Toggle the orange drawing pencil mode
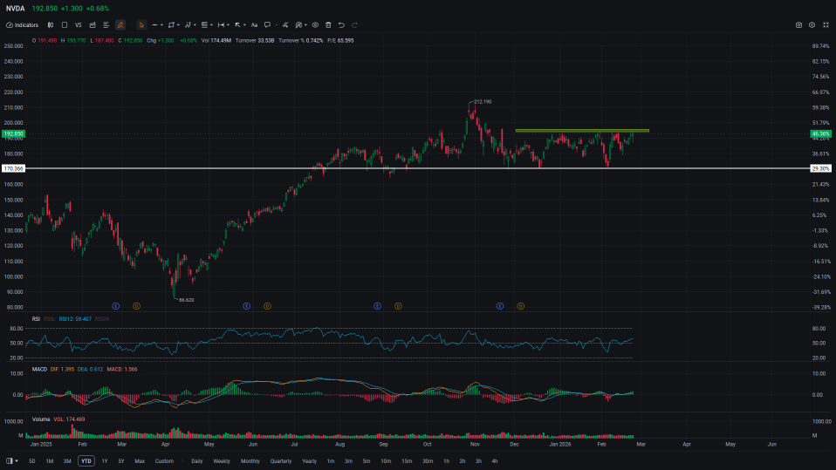Image resolution: width=836 pixels, height=470 pixels. pyautogui.click(x=120, y=25)
